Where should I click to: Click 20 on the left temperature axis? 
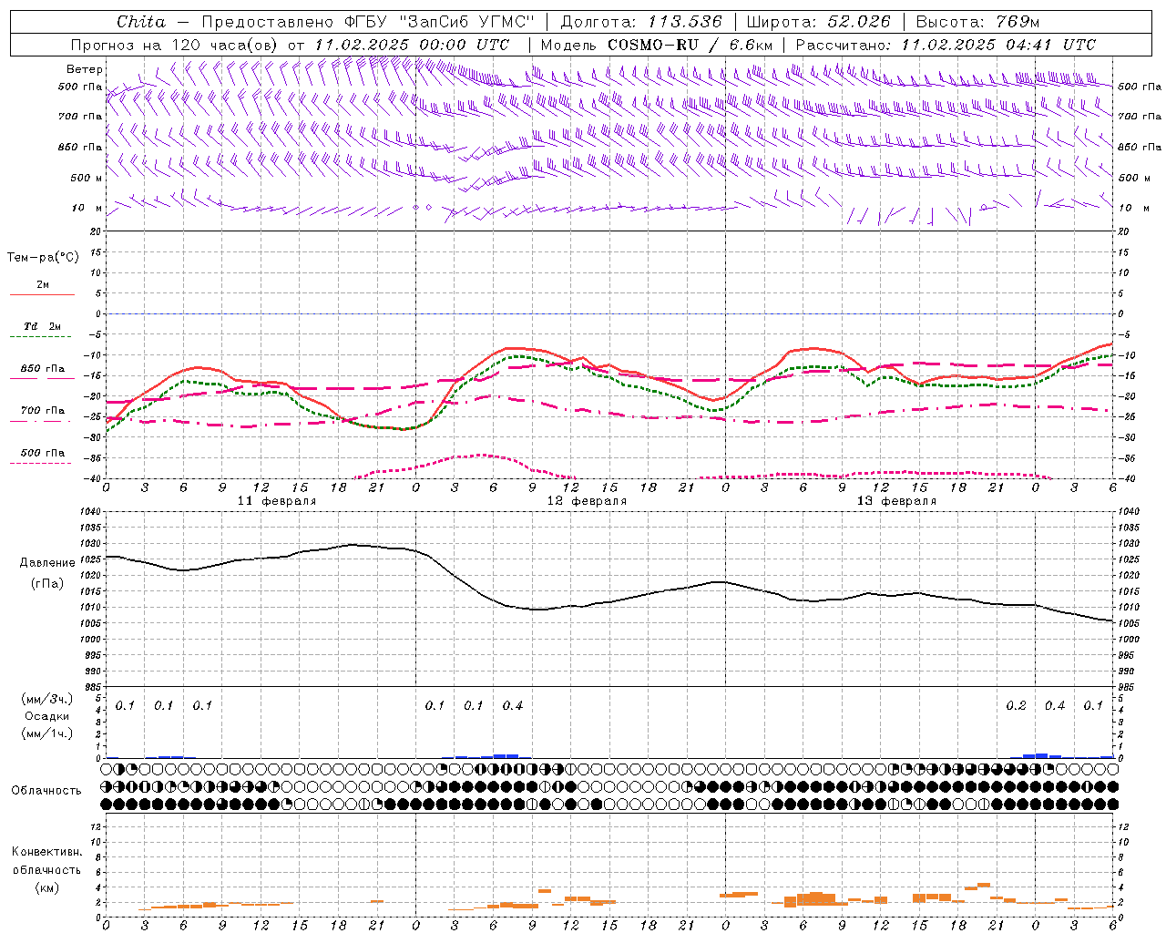tap(94, 231)
